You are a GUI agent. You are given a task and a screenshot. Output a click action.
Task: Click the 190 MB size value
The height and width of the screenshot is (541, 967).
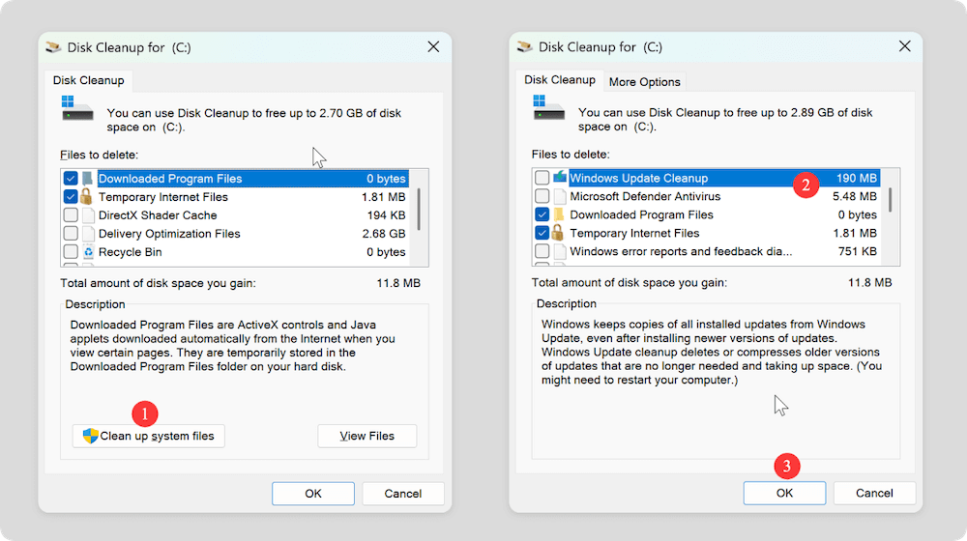857,178
